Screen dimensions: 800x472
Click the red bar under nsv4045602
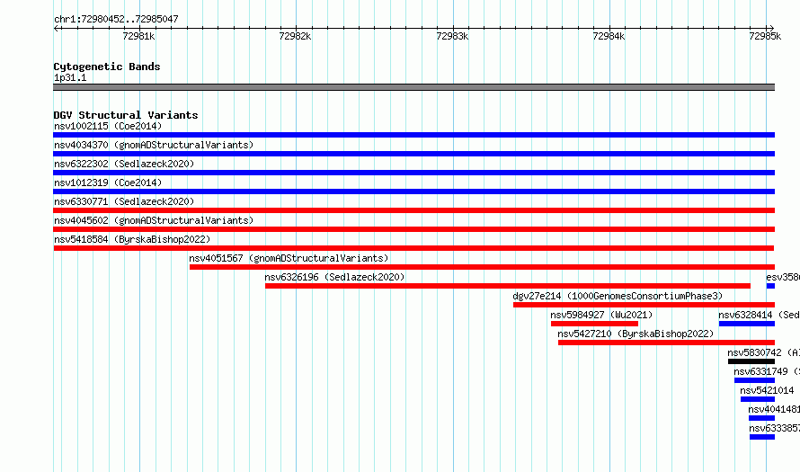point(413,229)
